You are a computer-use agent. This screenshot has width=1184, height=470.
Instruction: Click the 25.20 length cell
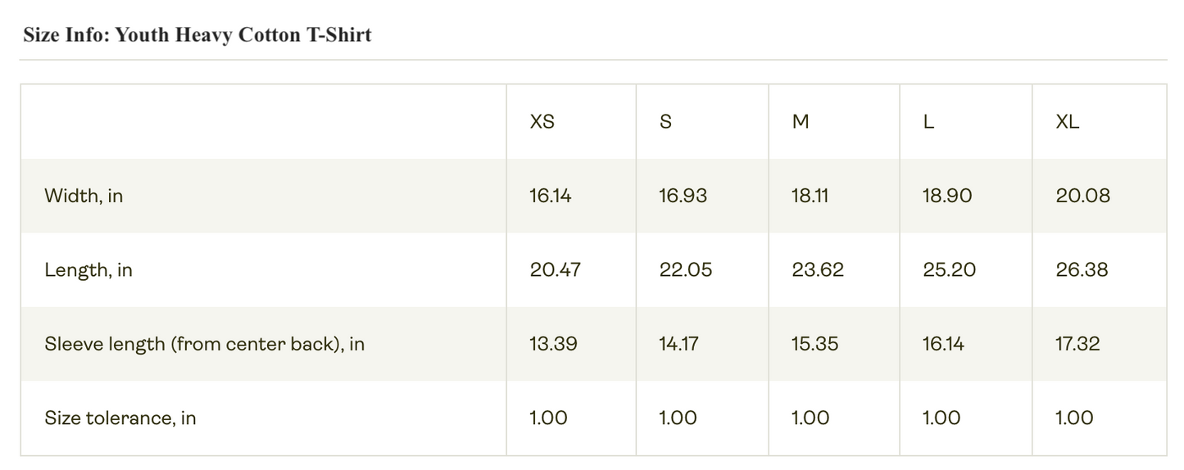coord(949,270)
